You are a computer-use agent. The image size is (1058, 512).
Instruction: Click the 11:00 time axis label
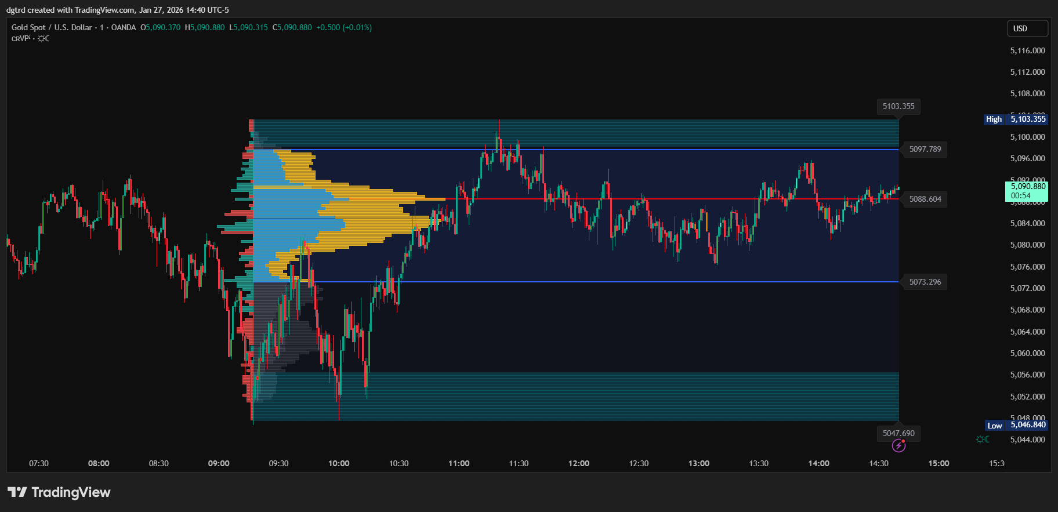pyautogui.click(x=459, y=463)
